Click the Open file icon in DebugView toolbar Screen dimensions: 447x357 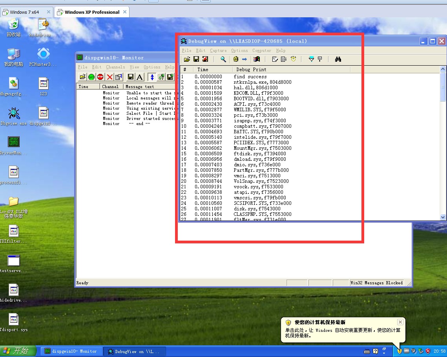click(187, 59)
